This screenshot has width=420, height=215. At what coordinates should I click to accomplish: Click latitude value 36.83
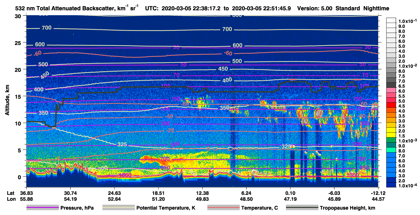click(x=26, y=193)
